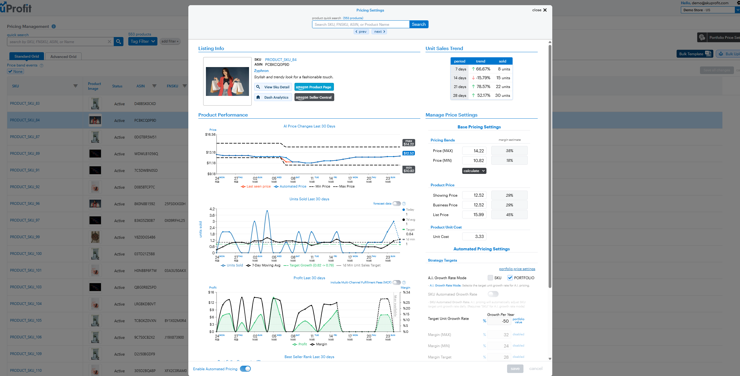Click the magnifier icon on View Sku Detail

point(258,87)
